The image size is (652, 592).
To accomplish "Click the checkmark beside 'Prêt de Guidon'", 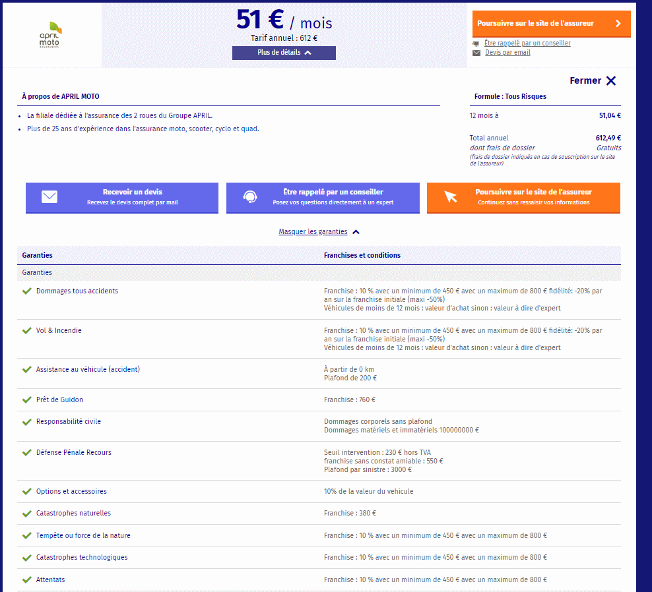I will click(27, 400).
